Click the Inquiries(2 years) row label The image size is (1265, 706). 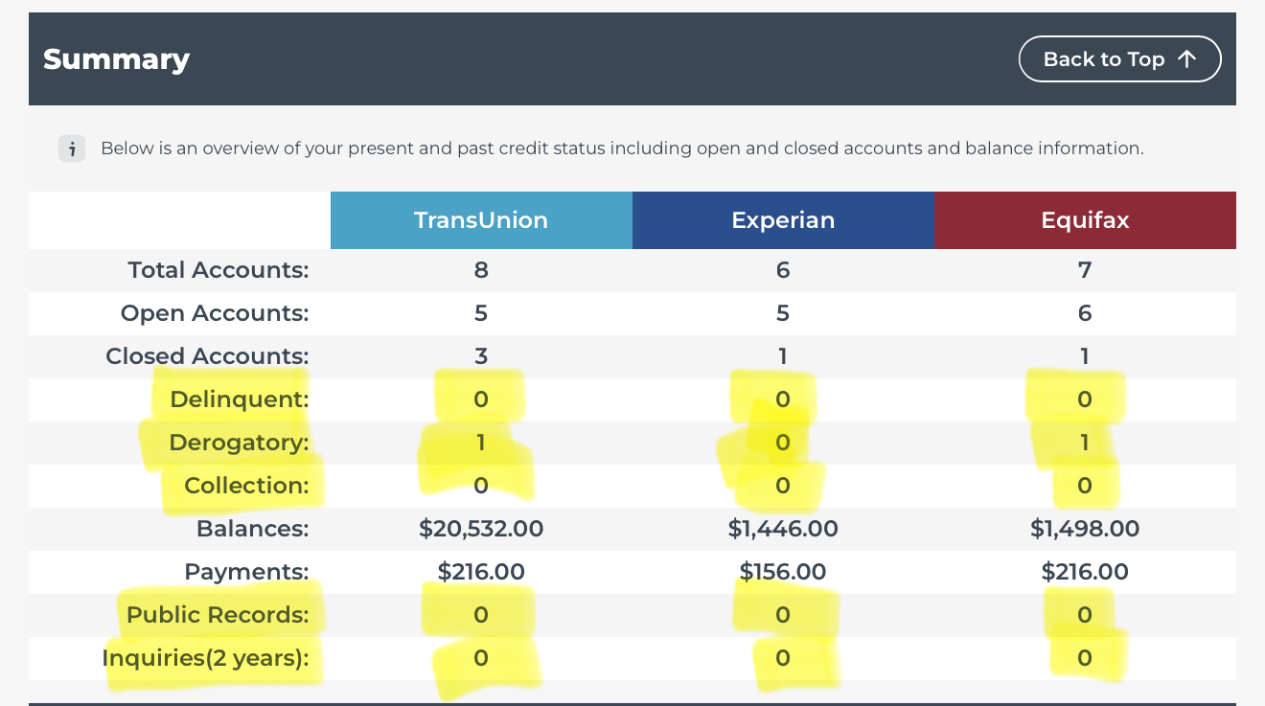click(x=204, y=658)
